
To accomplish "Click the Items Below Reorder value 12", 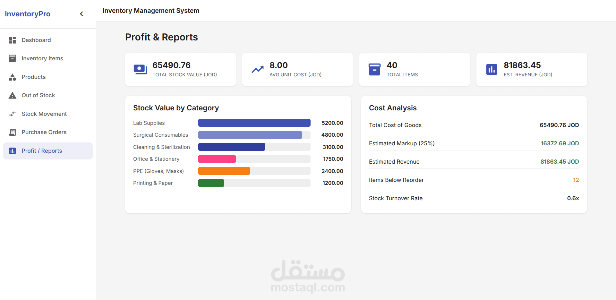I will [576, 180].
